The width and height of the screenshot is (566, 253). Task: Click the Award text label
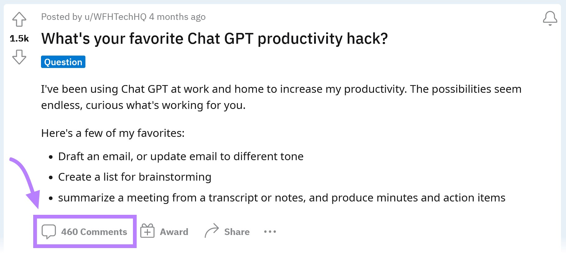click(x=174, y=231)
